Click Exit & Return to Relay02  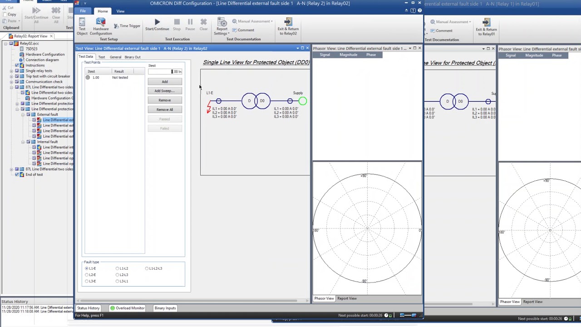(288, 27)
